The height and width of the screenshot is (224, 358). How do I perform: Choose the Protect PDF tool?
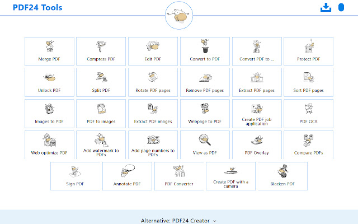[308, 51]
